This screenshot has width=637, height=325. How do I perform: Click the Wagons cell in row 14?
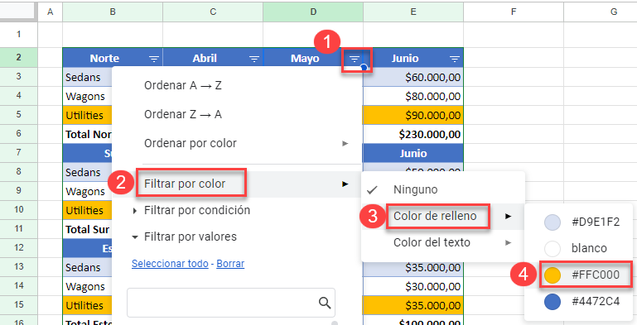[87, 286]
